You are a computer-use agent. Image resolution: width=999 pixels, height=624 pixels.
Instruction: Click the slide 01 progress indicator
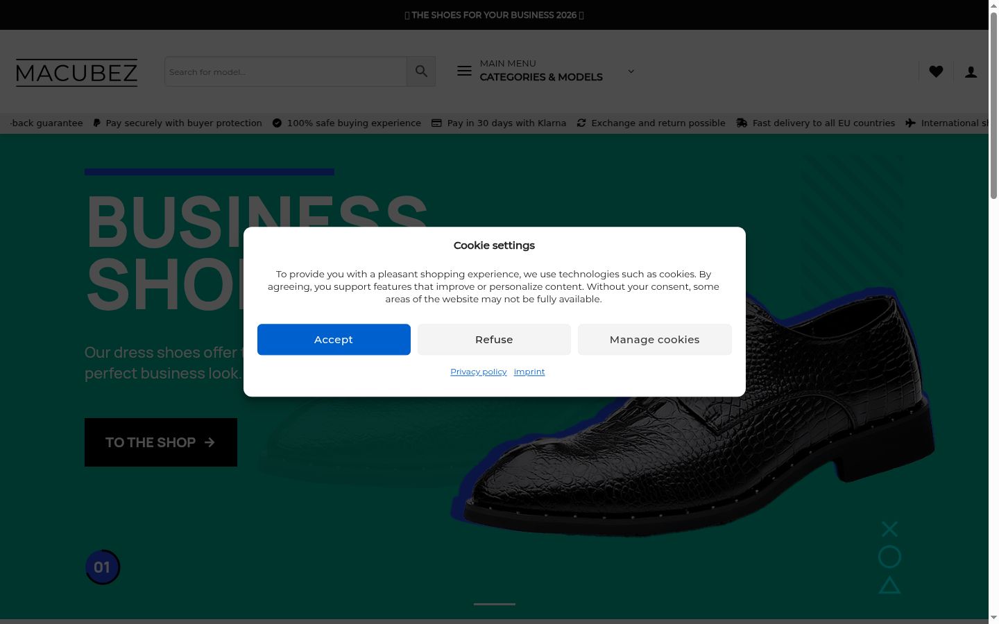pyautogui.click(x=103, y=567)
